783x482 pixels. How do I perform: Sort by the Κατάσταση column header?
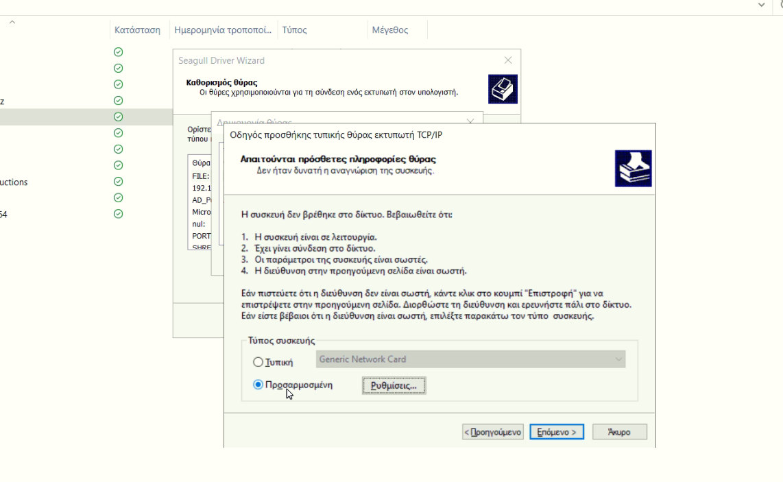coord(137,30)
